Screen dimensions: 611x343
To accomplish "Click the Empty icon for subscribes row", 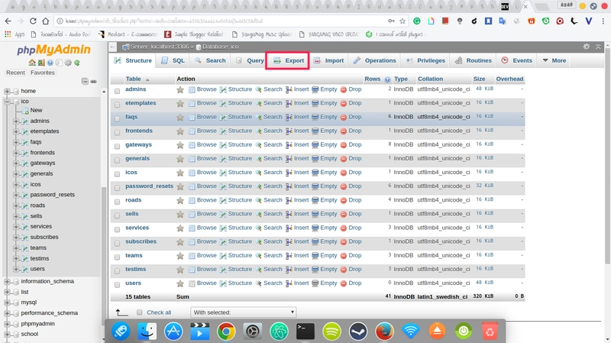I will [x=315, y=241].
